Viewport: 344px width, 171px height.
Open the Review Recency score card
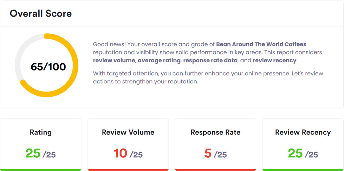[x=303, y=145]
